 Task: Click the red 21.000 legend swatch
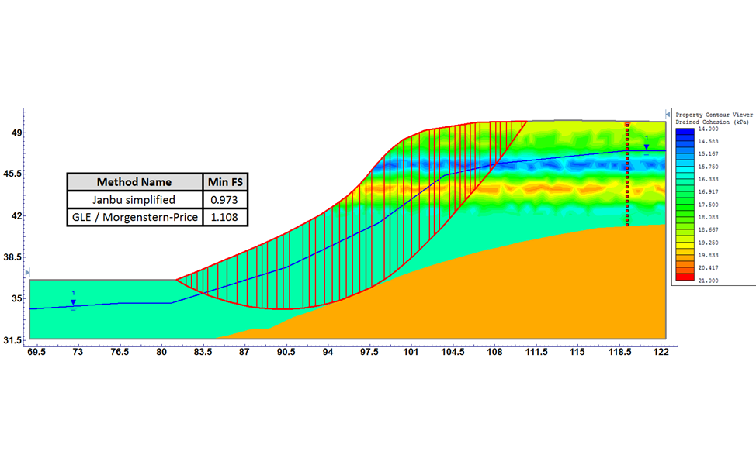(686, 277)
